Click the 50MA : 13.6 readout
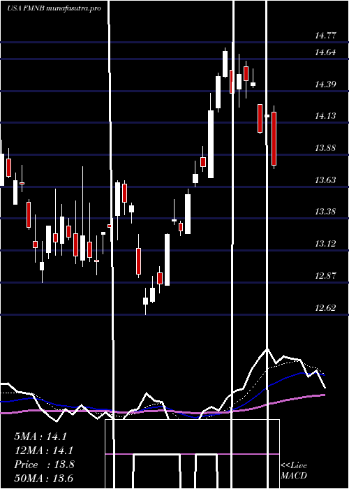Screen dimensions: 349x489 (x=43, y=478)
